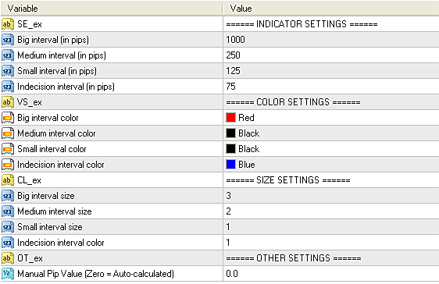Select the Small interval (in pips) row label
The image size is (439, 284).
(57, 71)
